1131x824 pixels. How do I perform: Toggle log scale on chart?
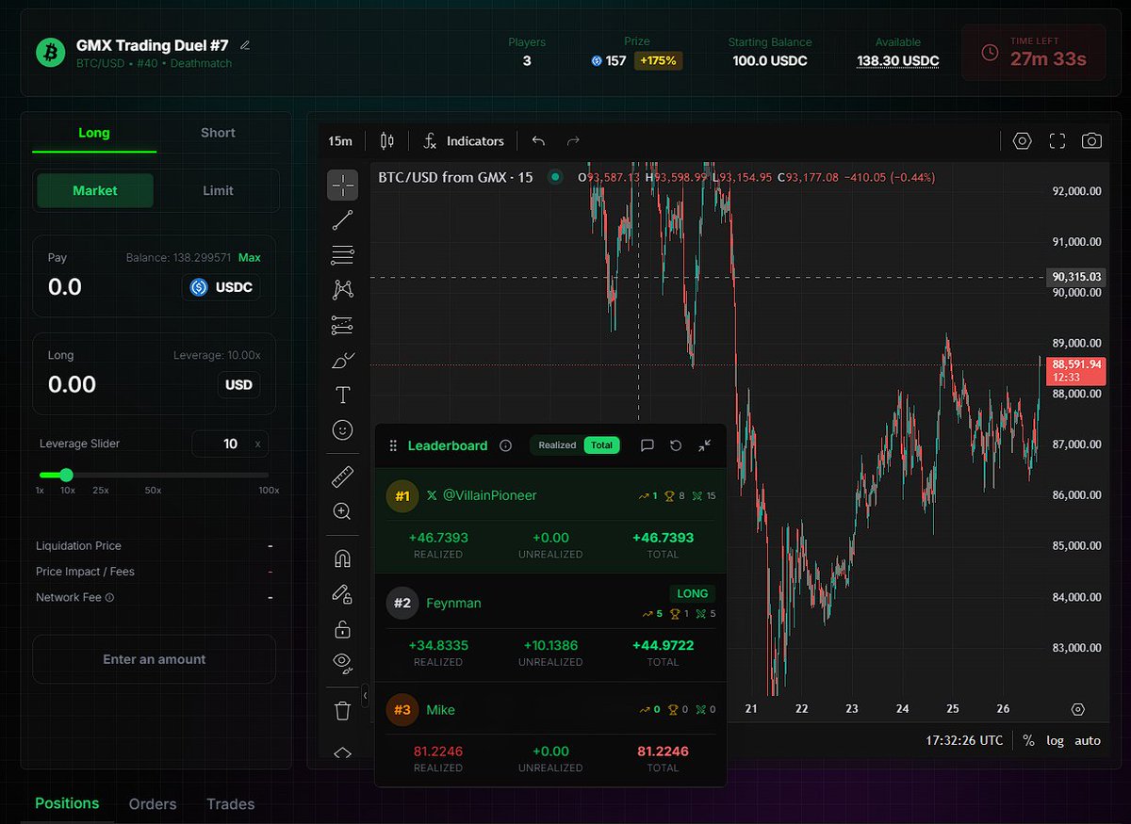1055,740
